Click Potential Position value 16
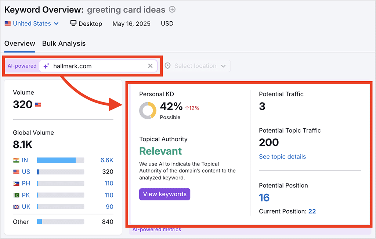 264,198
